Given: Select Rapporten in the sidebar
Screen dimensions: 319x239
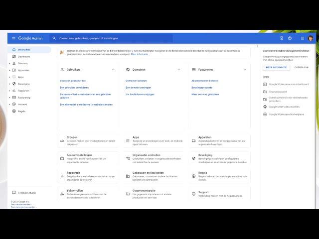Looking at the screenshot, I should (23, 91).
